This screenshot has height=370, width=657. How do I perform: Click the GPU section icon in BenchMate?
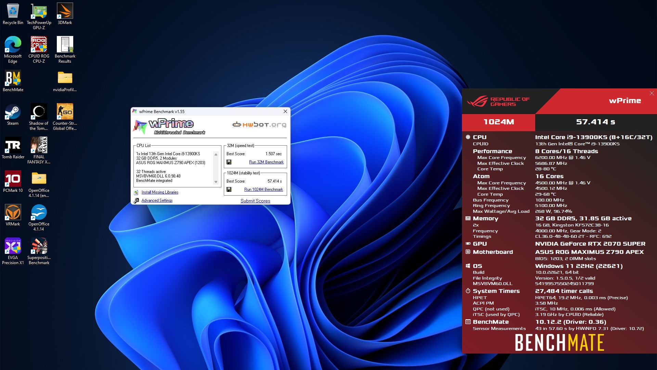(468, 244)
